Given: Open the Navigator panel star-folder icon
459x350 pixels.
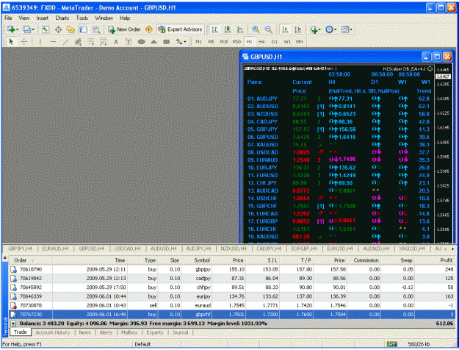Looking at the screenshot, I should [x=71, y=29].
